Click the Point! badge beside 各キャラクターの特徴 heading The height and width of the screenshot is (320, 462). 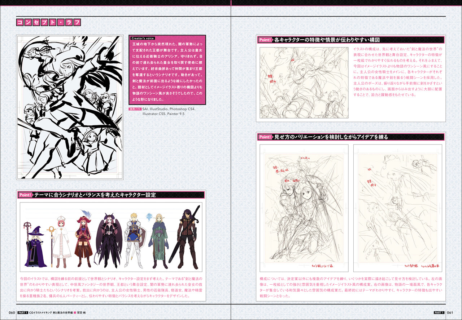coord(265,40)
